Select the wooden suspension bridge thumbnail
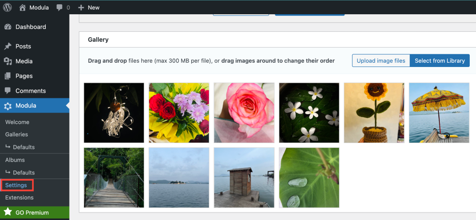 [114, 177]
